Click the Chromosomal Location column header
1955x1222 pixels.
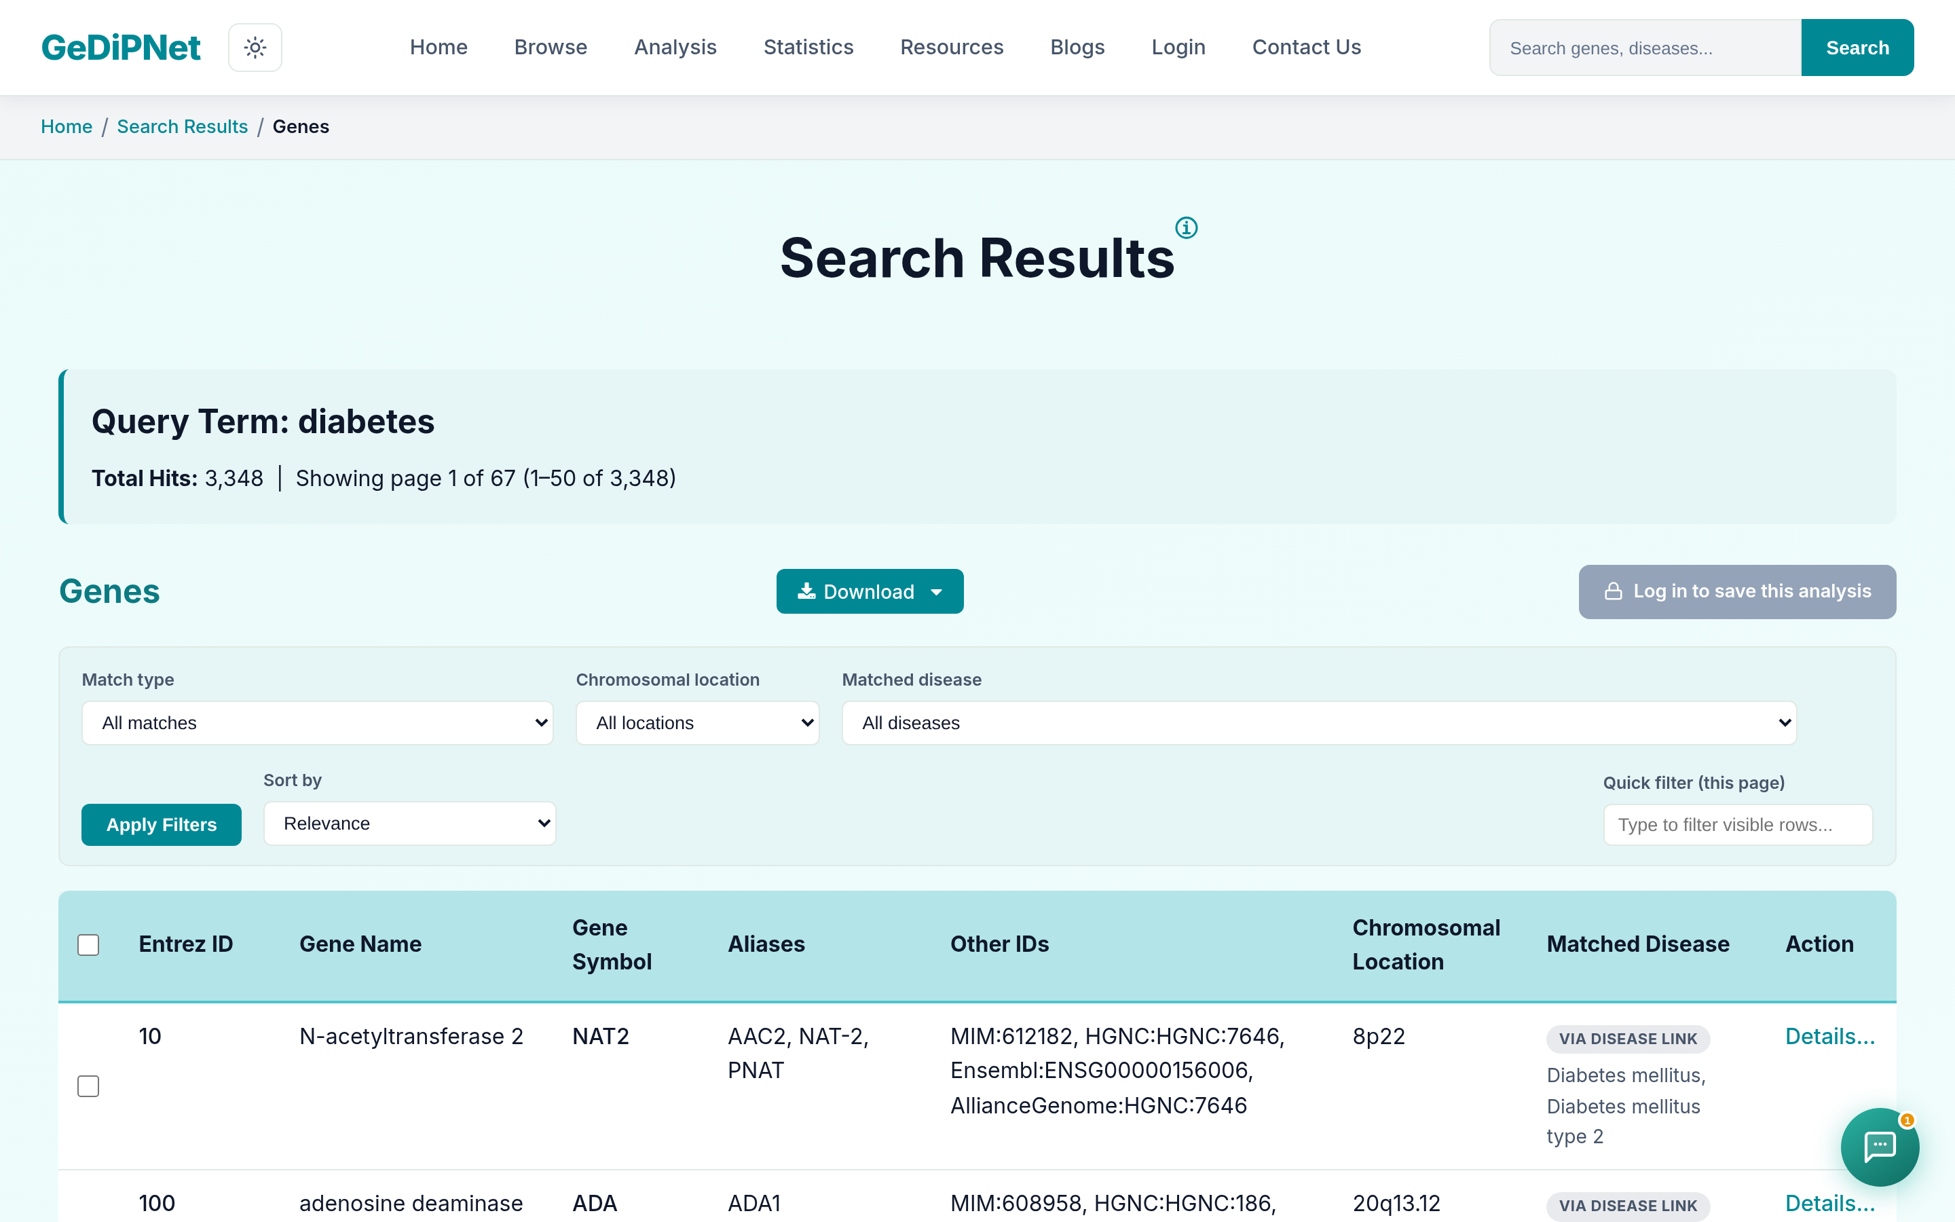(1426, 944)
